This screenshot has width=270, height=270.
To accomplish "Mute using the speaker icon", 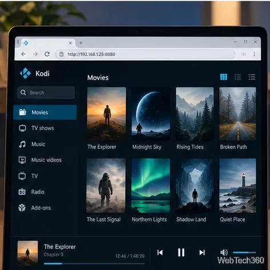I will point(224,252).
